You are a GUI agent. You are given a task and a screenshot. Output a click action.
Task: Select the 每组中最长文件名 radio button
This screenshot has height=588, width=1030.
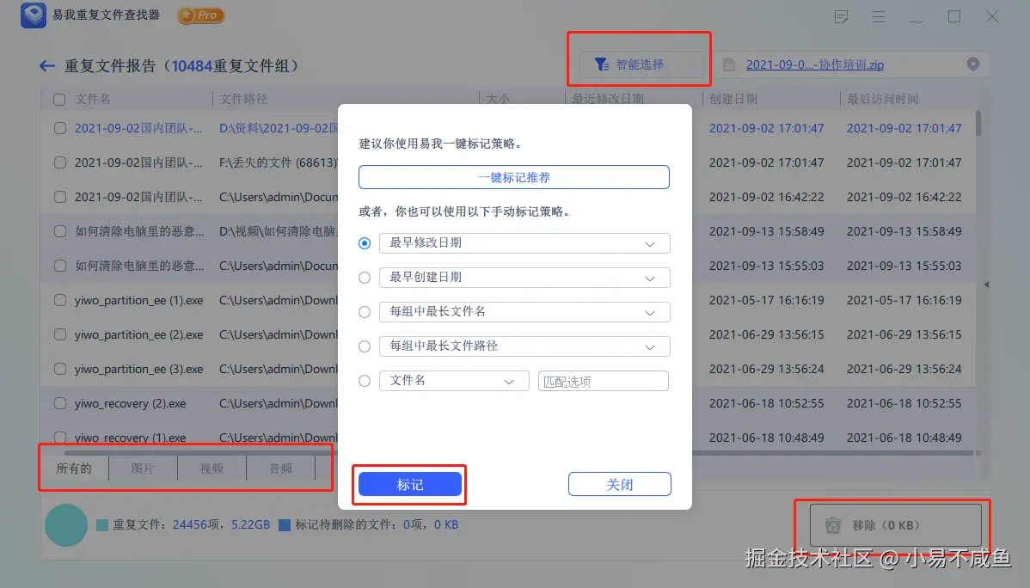point(365,312)
